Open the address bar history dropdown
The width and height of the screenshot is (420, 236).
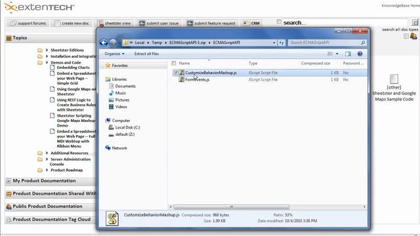(x=274, y=43)
